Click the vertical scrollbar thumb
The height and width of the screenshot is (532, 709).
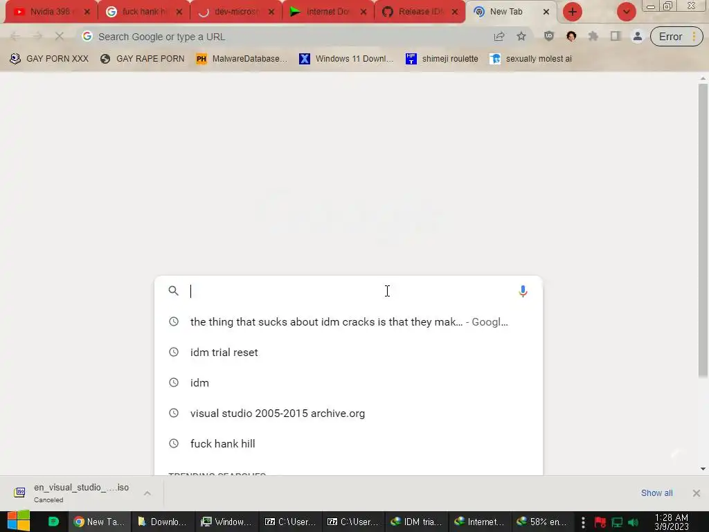click(x=703, y=231)
